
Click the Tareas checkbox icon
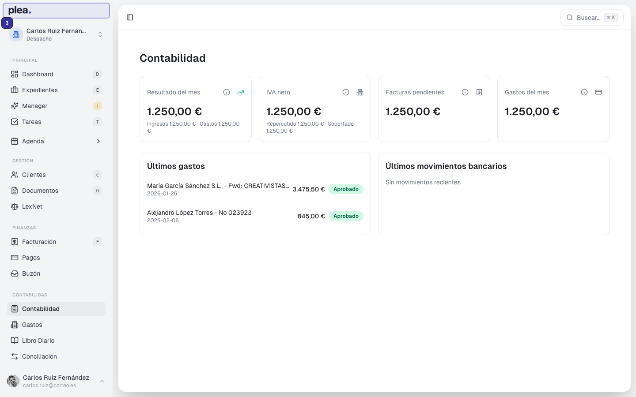tap(15, 122)
